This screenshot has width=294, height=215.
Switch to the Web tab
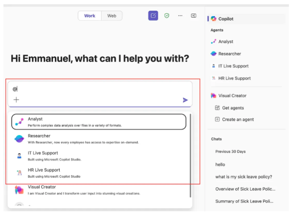112,16
